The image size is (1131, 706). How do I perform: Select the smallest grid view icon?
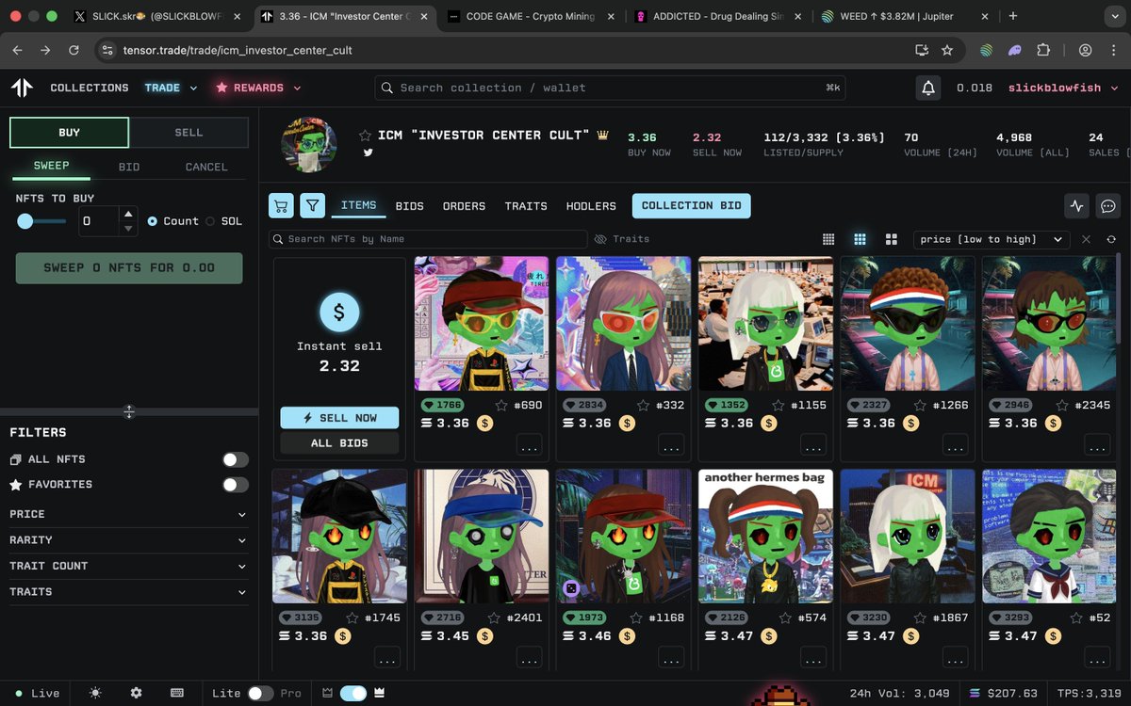click(x=828, y=239)
